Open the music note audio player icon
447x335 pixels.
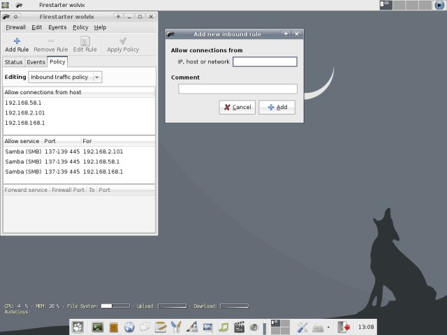[x=223, y=327]
